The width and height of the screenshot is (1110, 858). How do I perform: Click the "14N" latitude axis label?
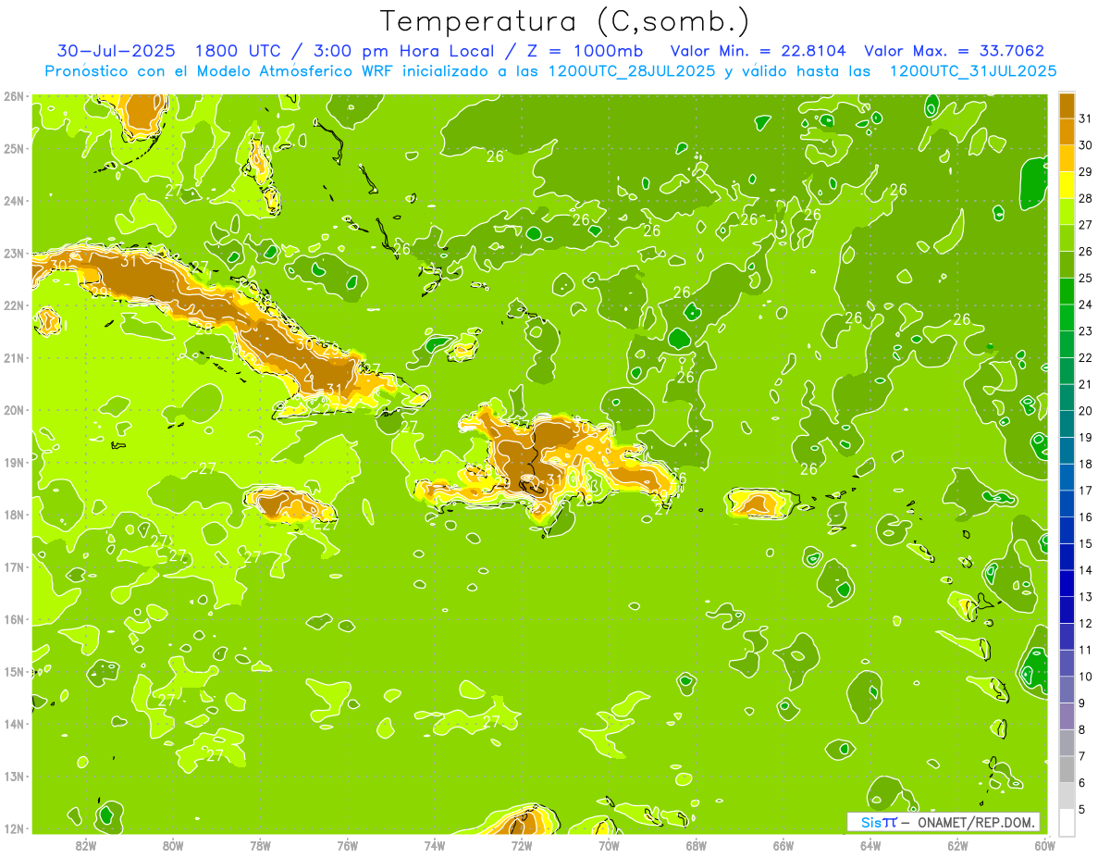tap(14, 724)
